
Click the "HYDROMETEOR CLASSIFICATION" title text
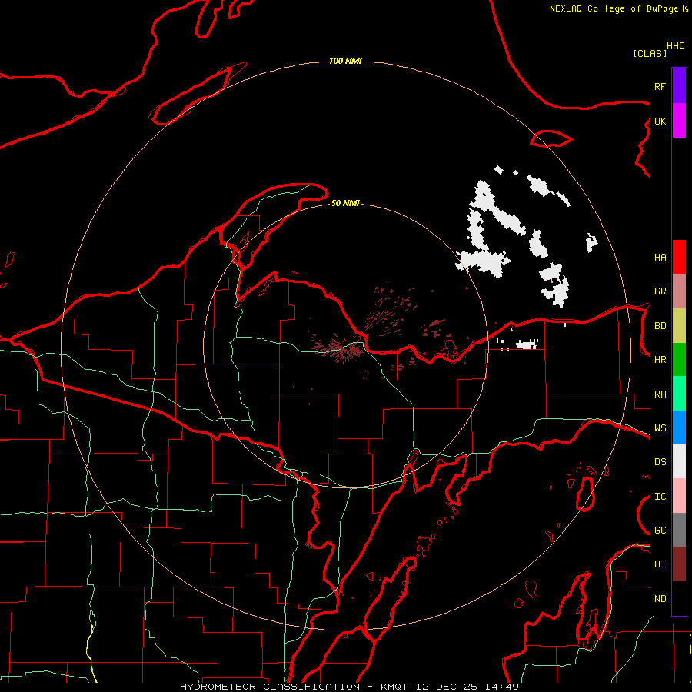[x=270, y=687]
